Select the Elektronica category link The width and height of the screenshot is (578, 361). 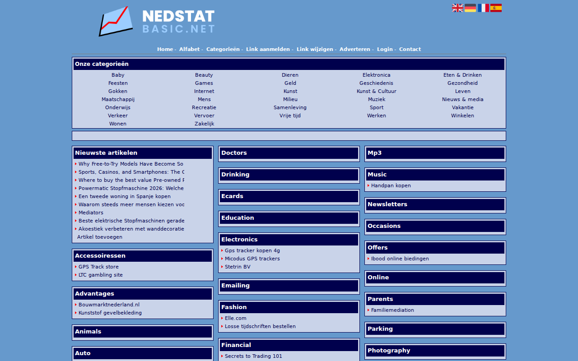[377, 75]
